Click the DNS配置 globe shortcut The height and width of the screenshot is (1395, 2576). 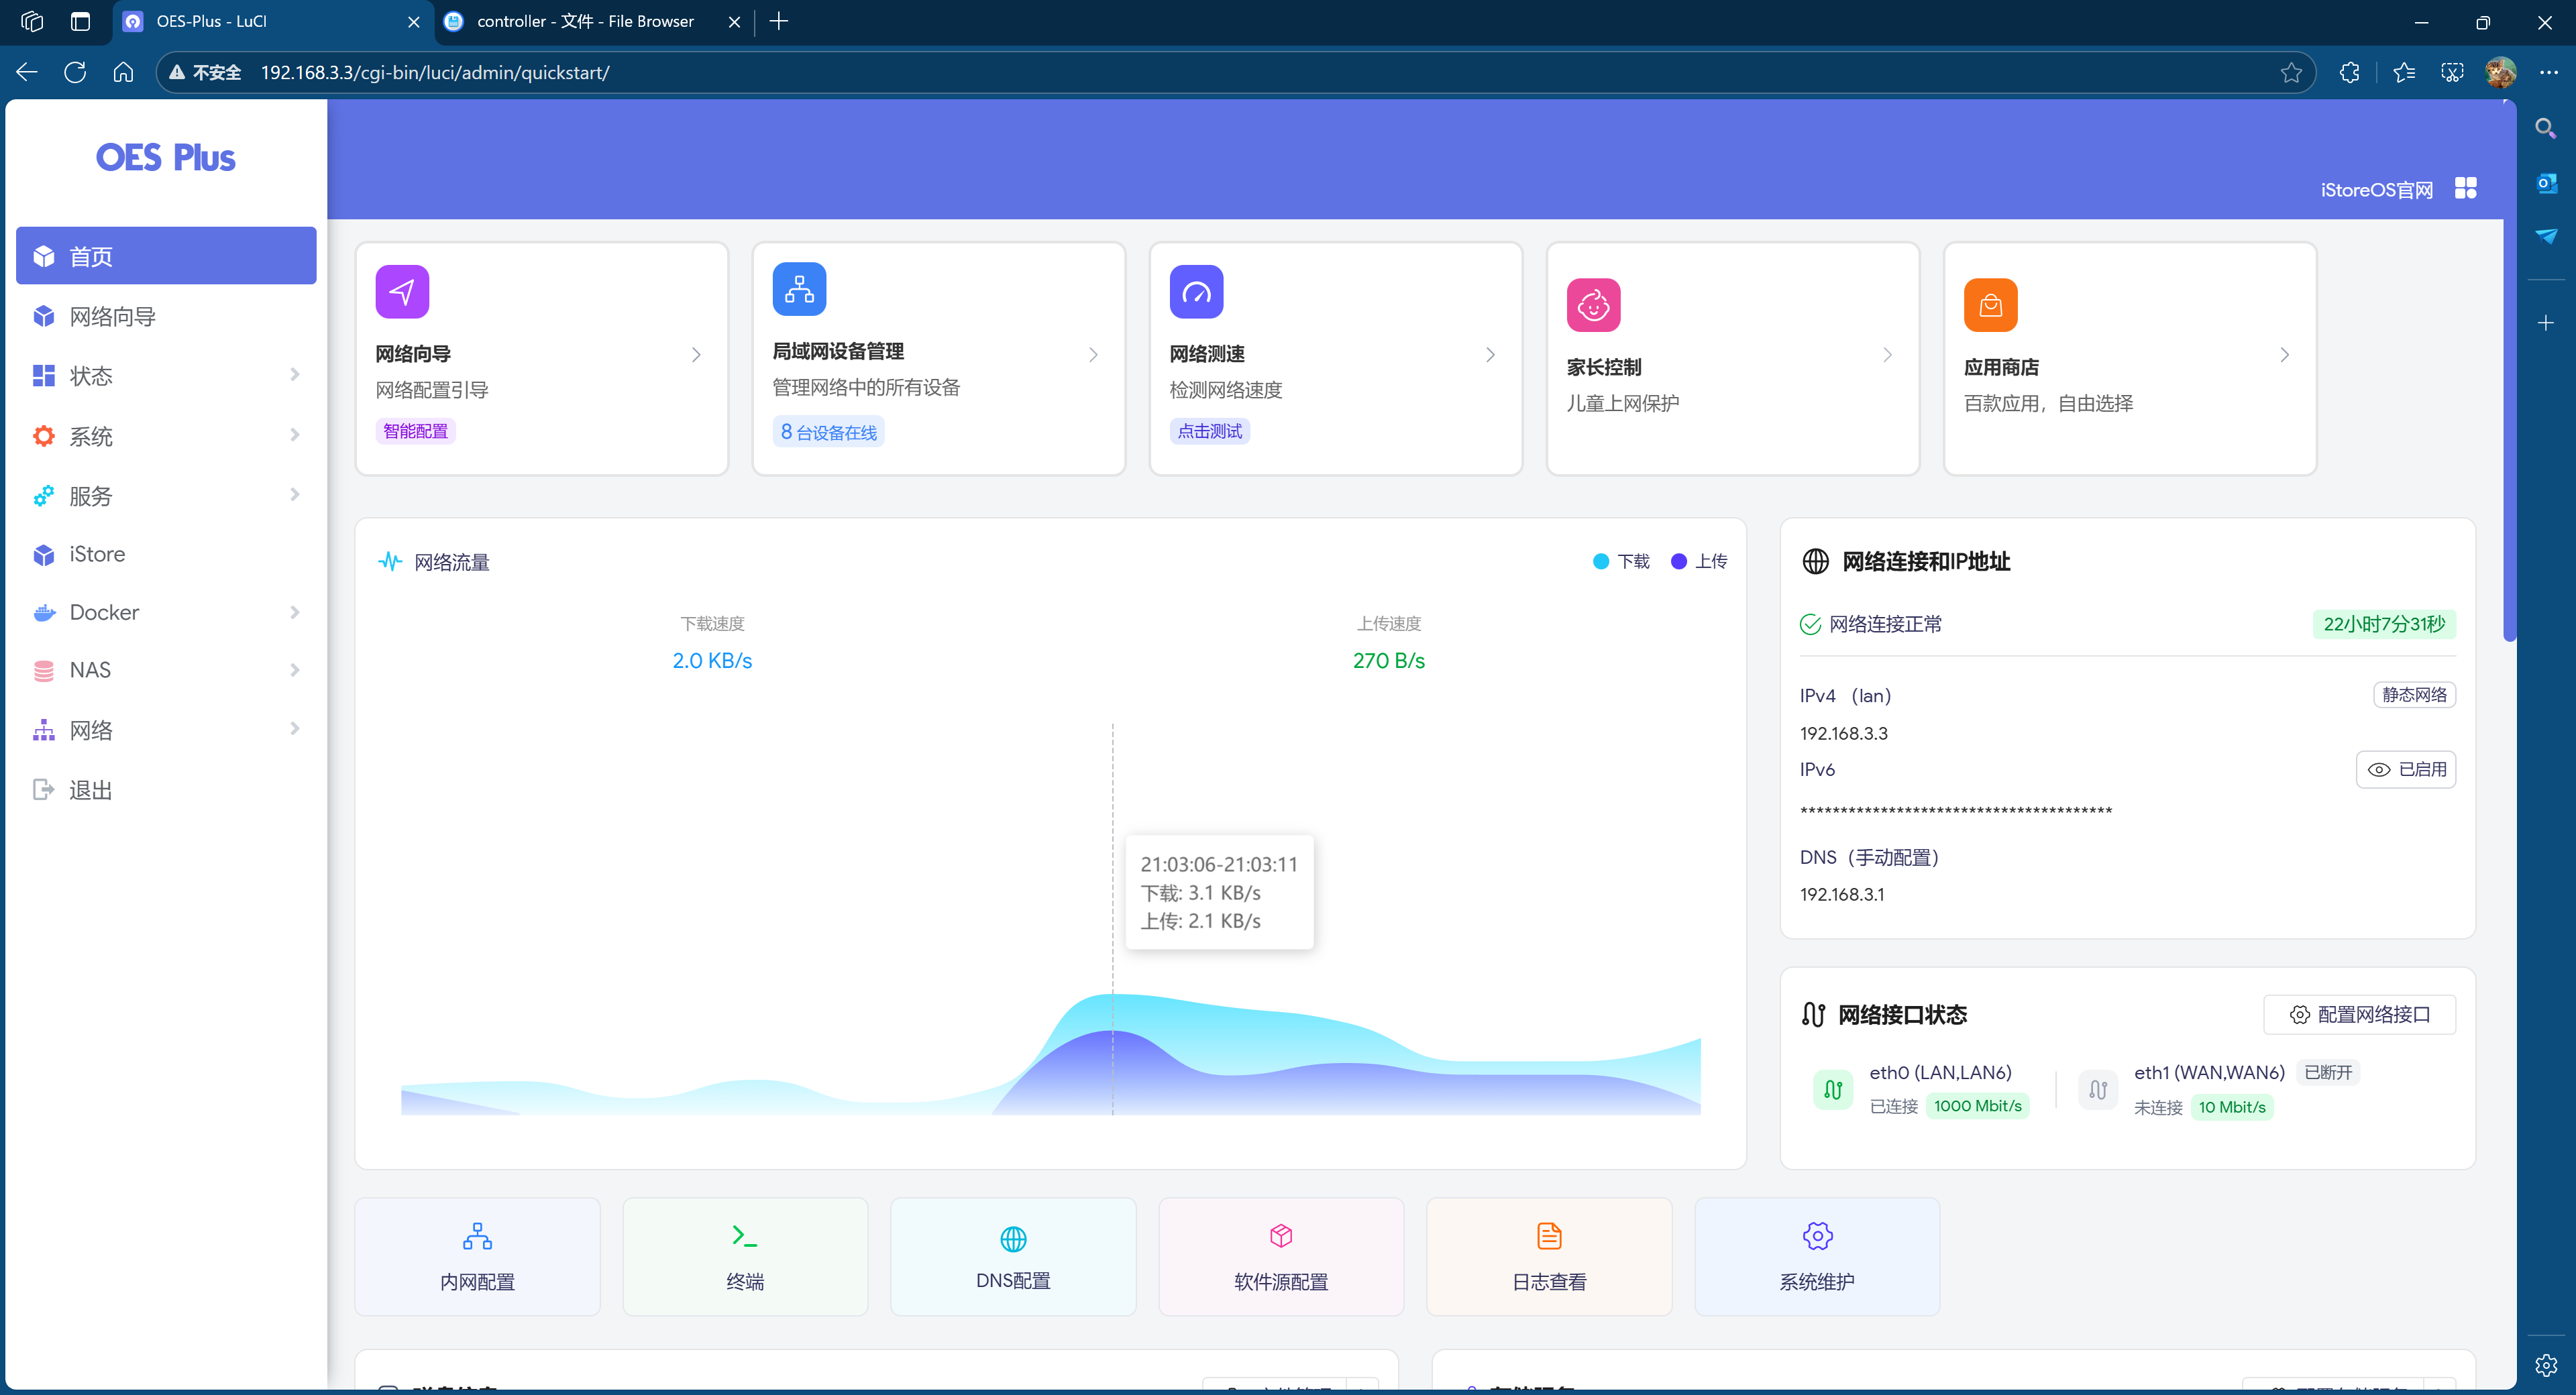click(1013, 1256)
